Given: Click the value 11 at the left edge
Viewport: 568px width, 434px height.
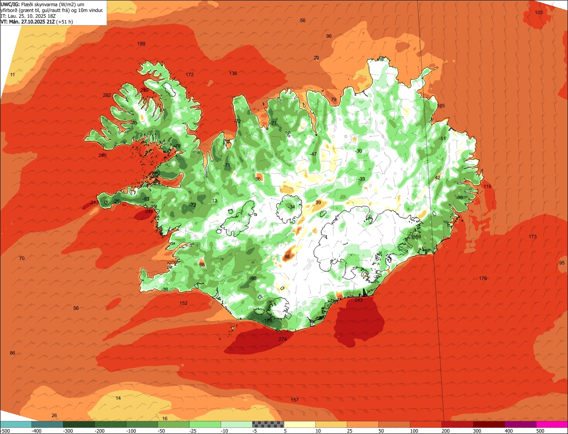Looking at the screenshot, I should (12, 75).
